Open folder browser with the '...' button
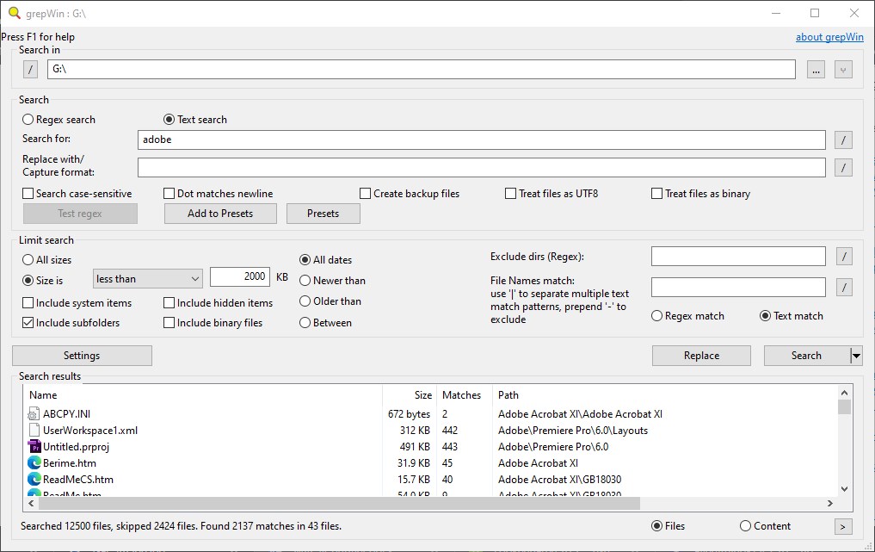 [x=816, y=70]
